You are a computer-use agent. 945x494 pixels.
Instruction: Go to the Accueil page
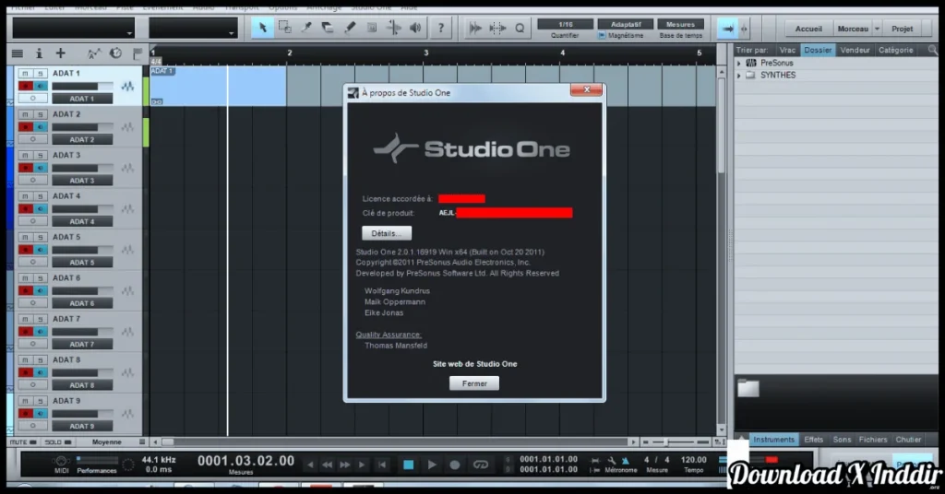pos(808,29)
